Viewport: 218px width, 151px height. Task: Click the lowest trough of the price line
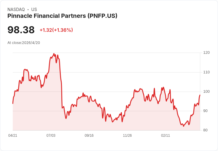point(184,126)
